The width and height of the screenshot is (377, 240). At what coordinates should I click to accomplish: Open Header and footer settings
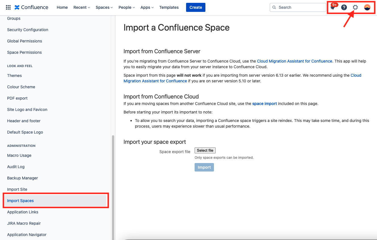[24, 121]
